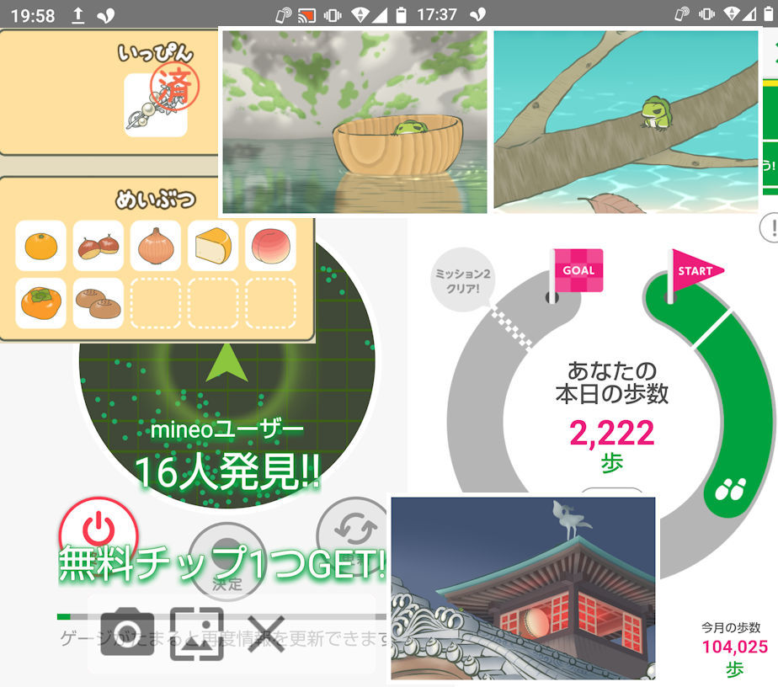This screenshot has height=687, width=778.
Task: Tap the pink START flag
Action: pyautogui.click(x=695, y=272)
